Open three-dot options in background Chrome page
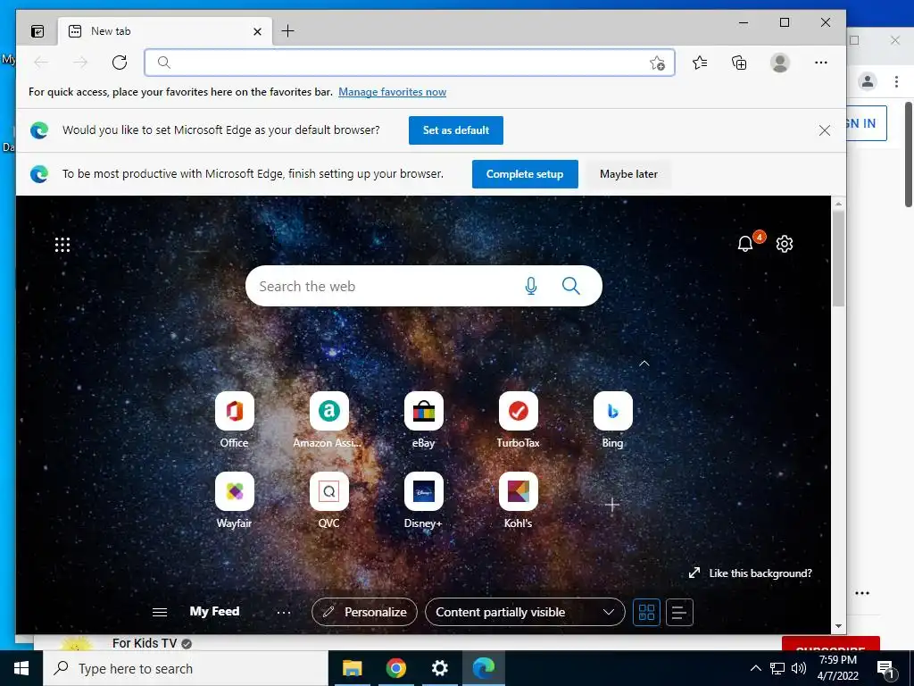The width and height of the screenshot is (914, 686). 862,593
